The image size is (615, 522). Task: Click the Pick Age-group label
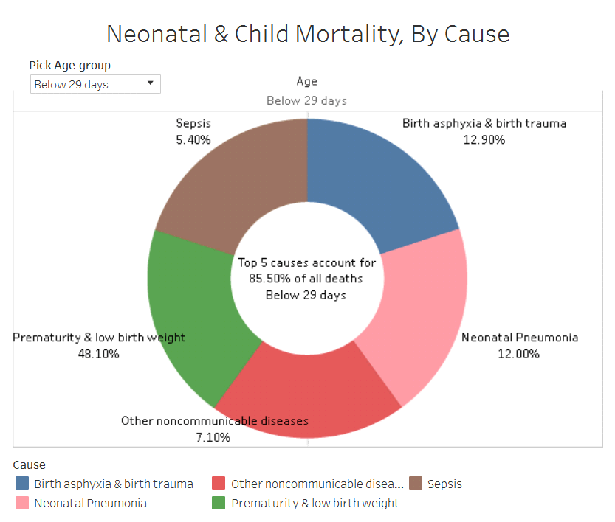[x=69, y=65]
